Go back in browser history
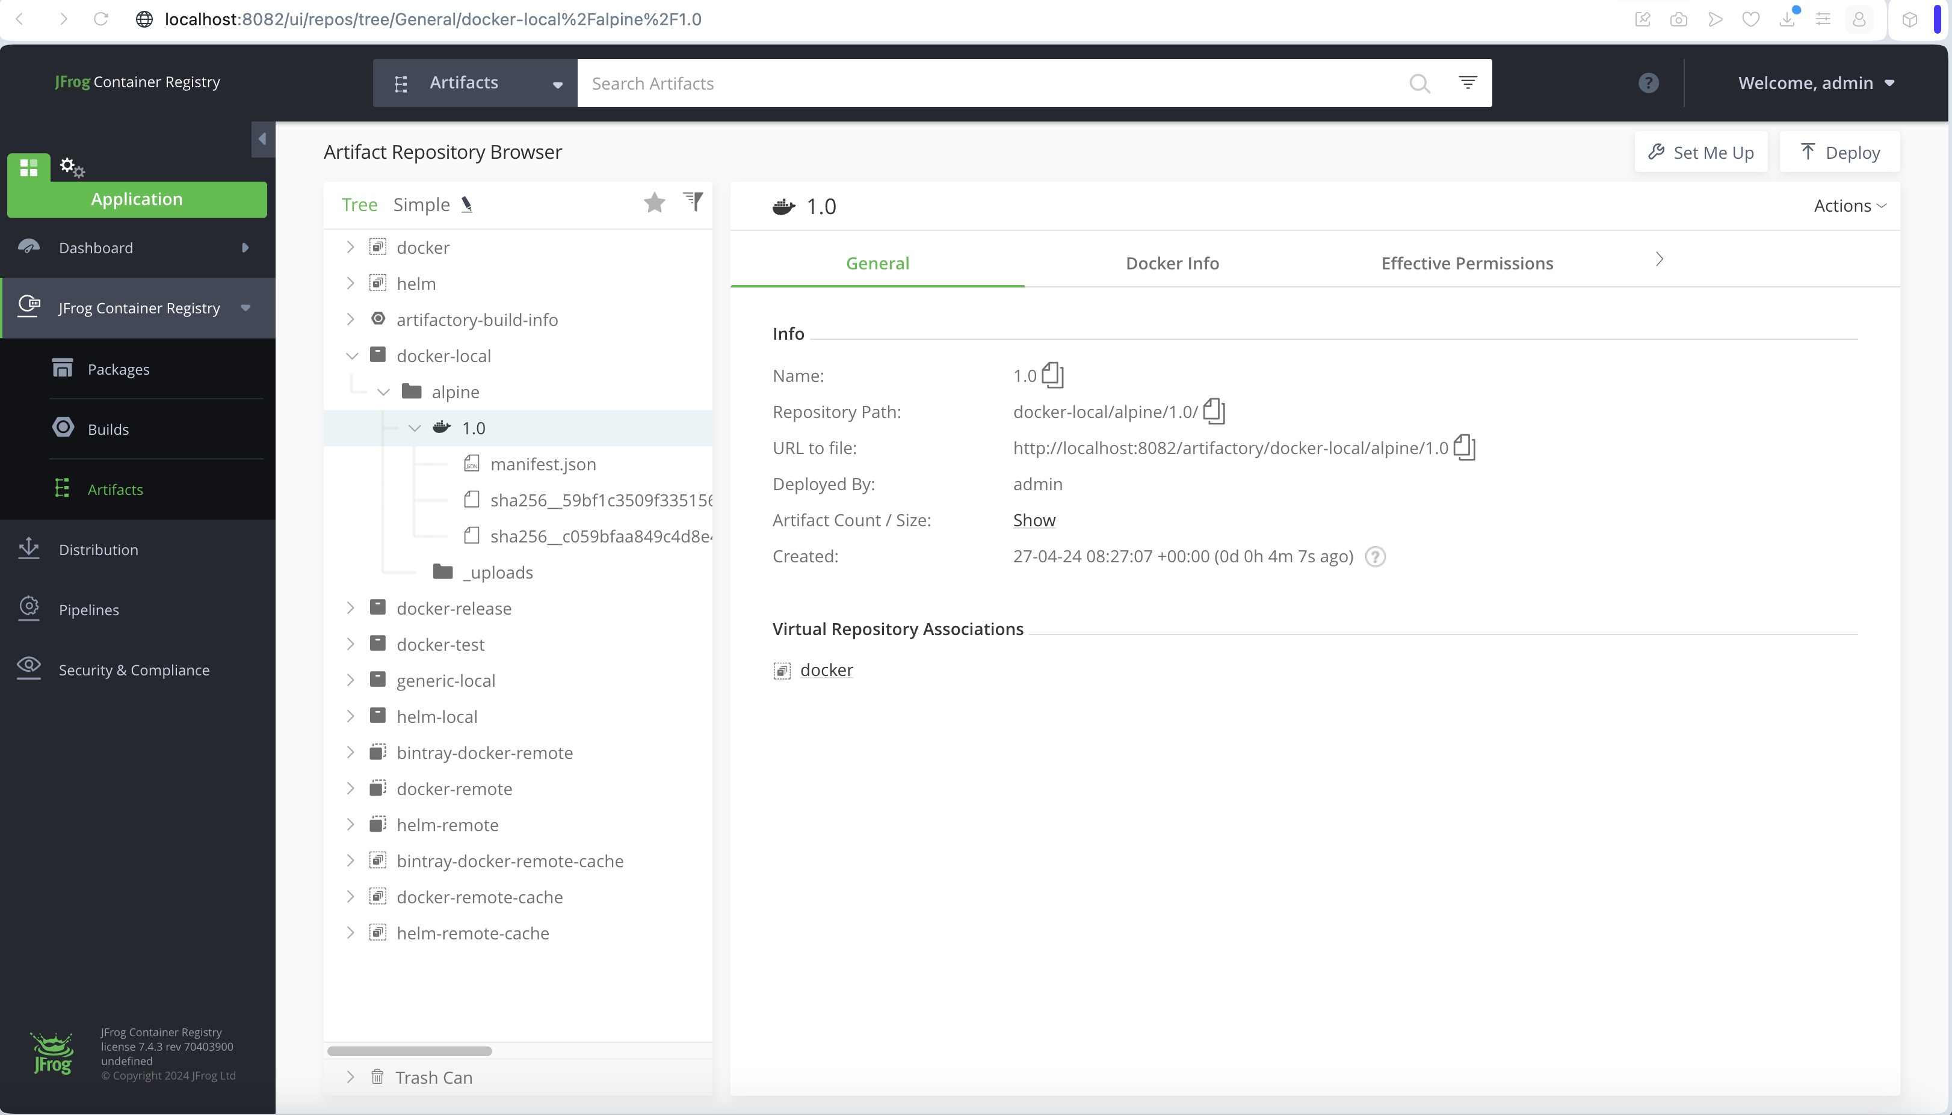 [x=20, y=19]
